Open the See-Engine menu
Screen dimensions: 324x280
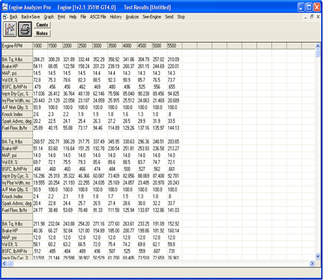152,17
